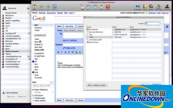Select Demo Account in Accounts list
This screenshot has width=173, height=108.
tap(16, 51)
